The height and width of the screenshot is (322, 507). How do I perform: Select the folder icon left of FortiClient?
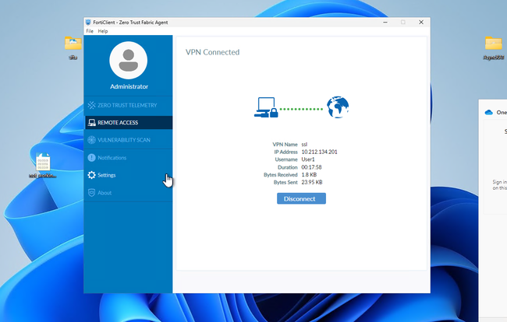(x=73, y=44)
